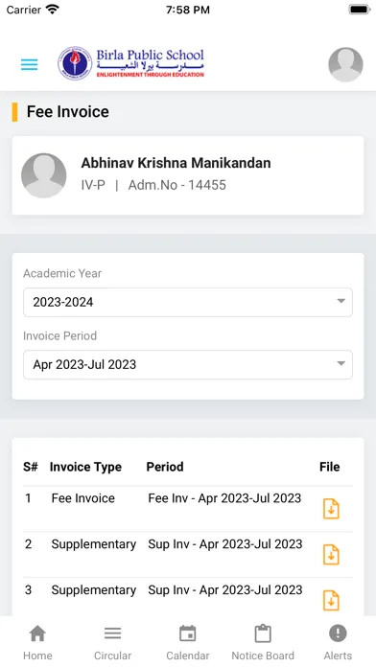Tap the Birla Public School logo
Screen dimensions: 376x667
pos(131,64)
